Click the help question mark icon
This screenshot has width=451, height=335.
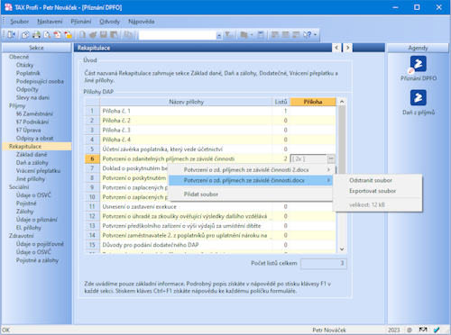[307, 35]
